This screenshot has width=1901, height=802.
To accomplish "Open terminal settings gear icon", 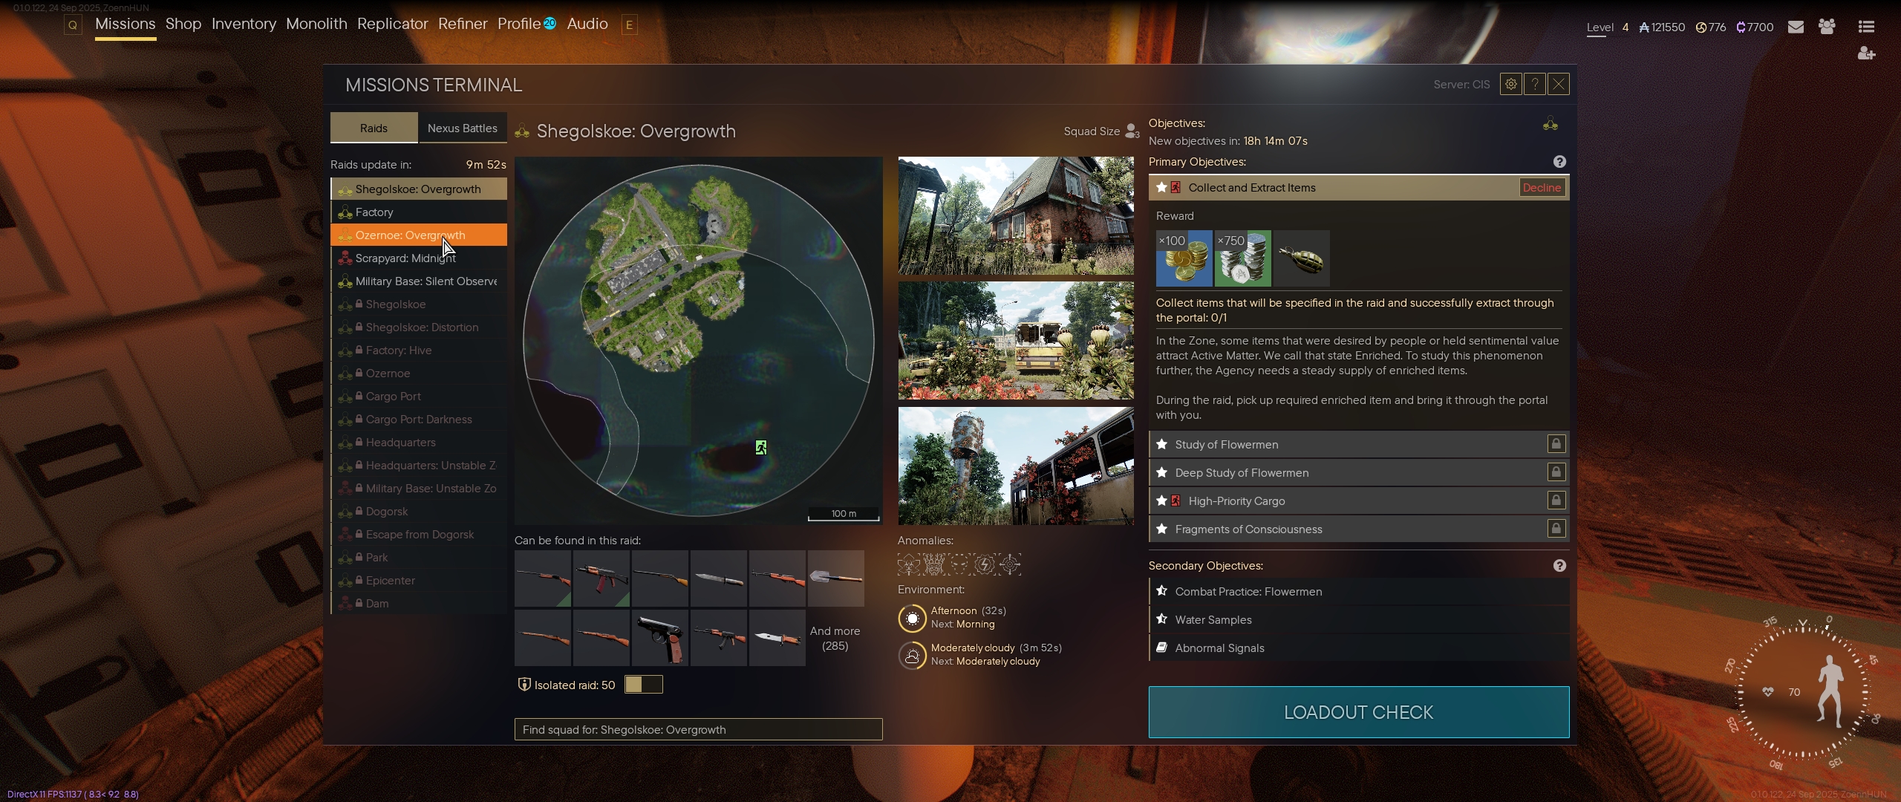I will [1510, 84].
